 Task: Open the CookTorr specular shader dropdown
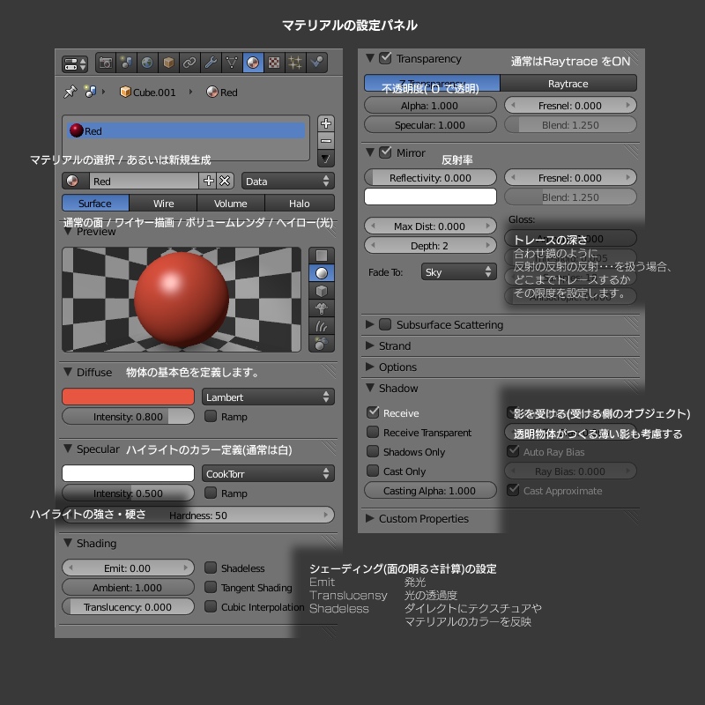coord(267,474)
